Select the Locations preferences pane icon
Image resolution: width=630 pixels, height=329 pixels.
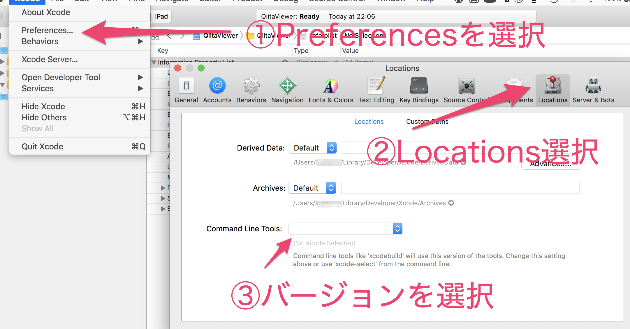(553, 90)
